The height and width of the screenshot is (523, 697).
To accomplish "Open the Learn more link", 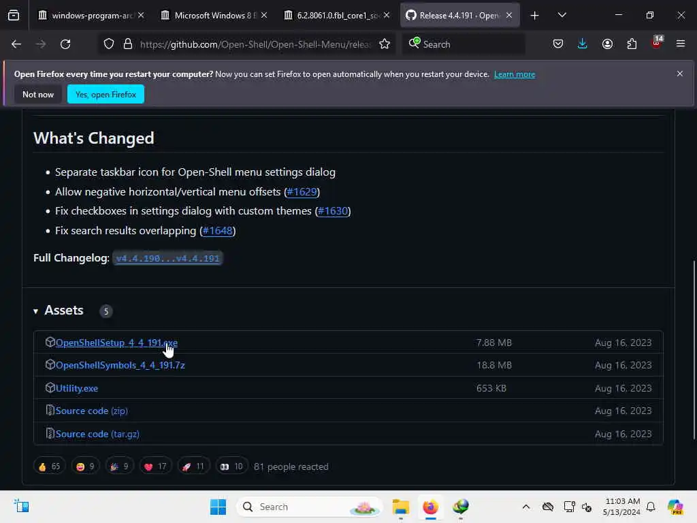I will [515, 74].
